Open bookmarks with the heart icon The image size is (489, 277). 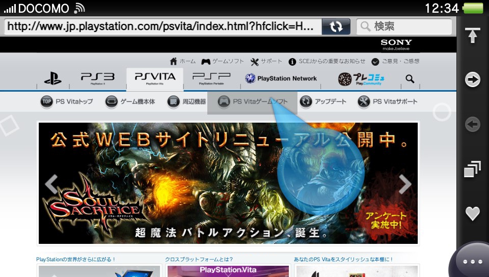coord(473,214)
